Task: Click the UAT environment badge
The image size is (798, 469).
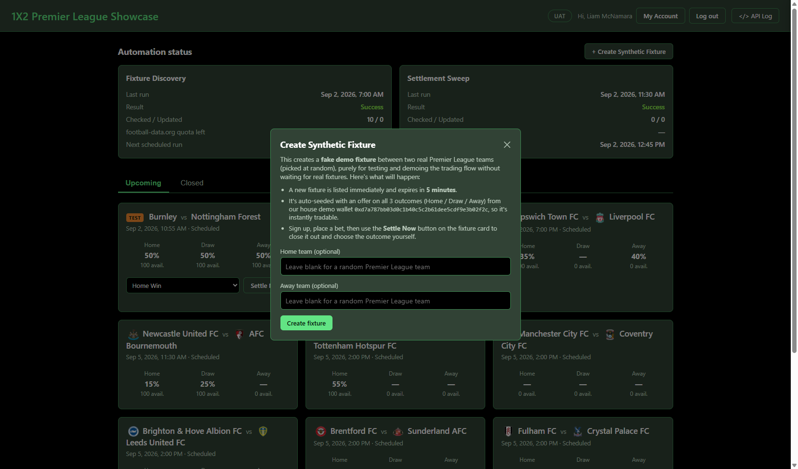Action: [x=559, y=16]
